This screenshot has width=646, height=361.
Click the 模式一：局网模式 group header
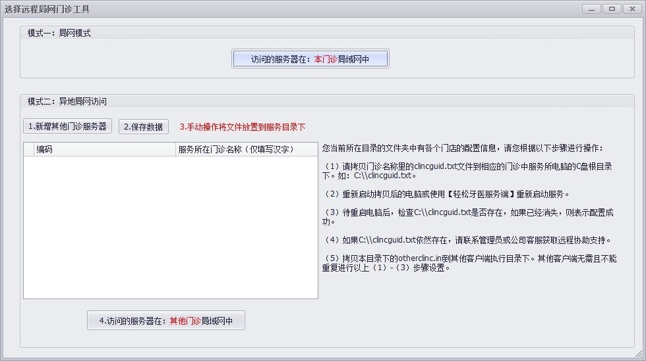point(59,33)
